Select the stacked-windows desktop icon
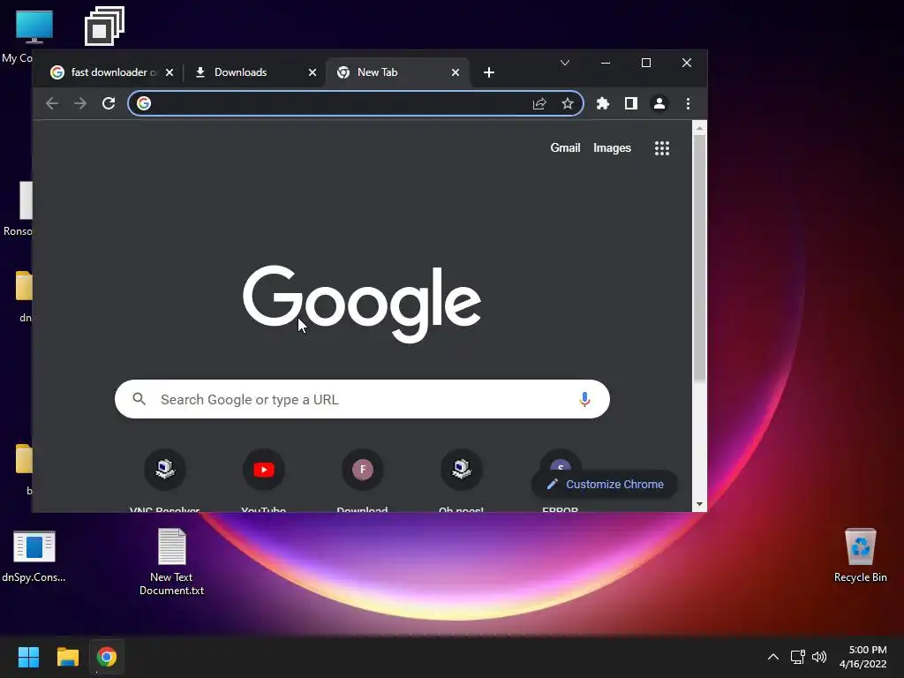The height and width of the screenshot is (678, 904). 104,26
